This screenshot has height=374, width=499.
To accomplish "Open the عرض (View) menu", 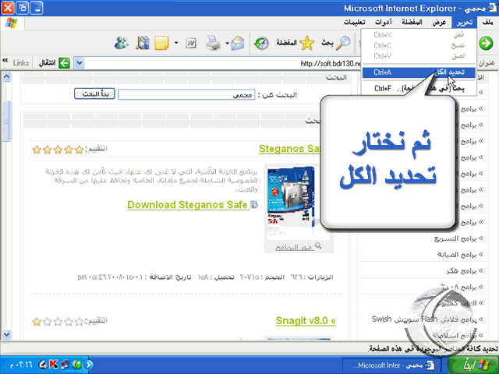I will coord(439,23).
